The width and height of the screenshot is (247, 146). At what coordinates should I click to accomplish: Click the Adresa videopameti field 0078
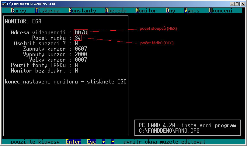click(x=81, y=32)
